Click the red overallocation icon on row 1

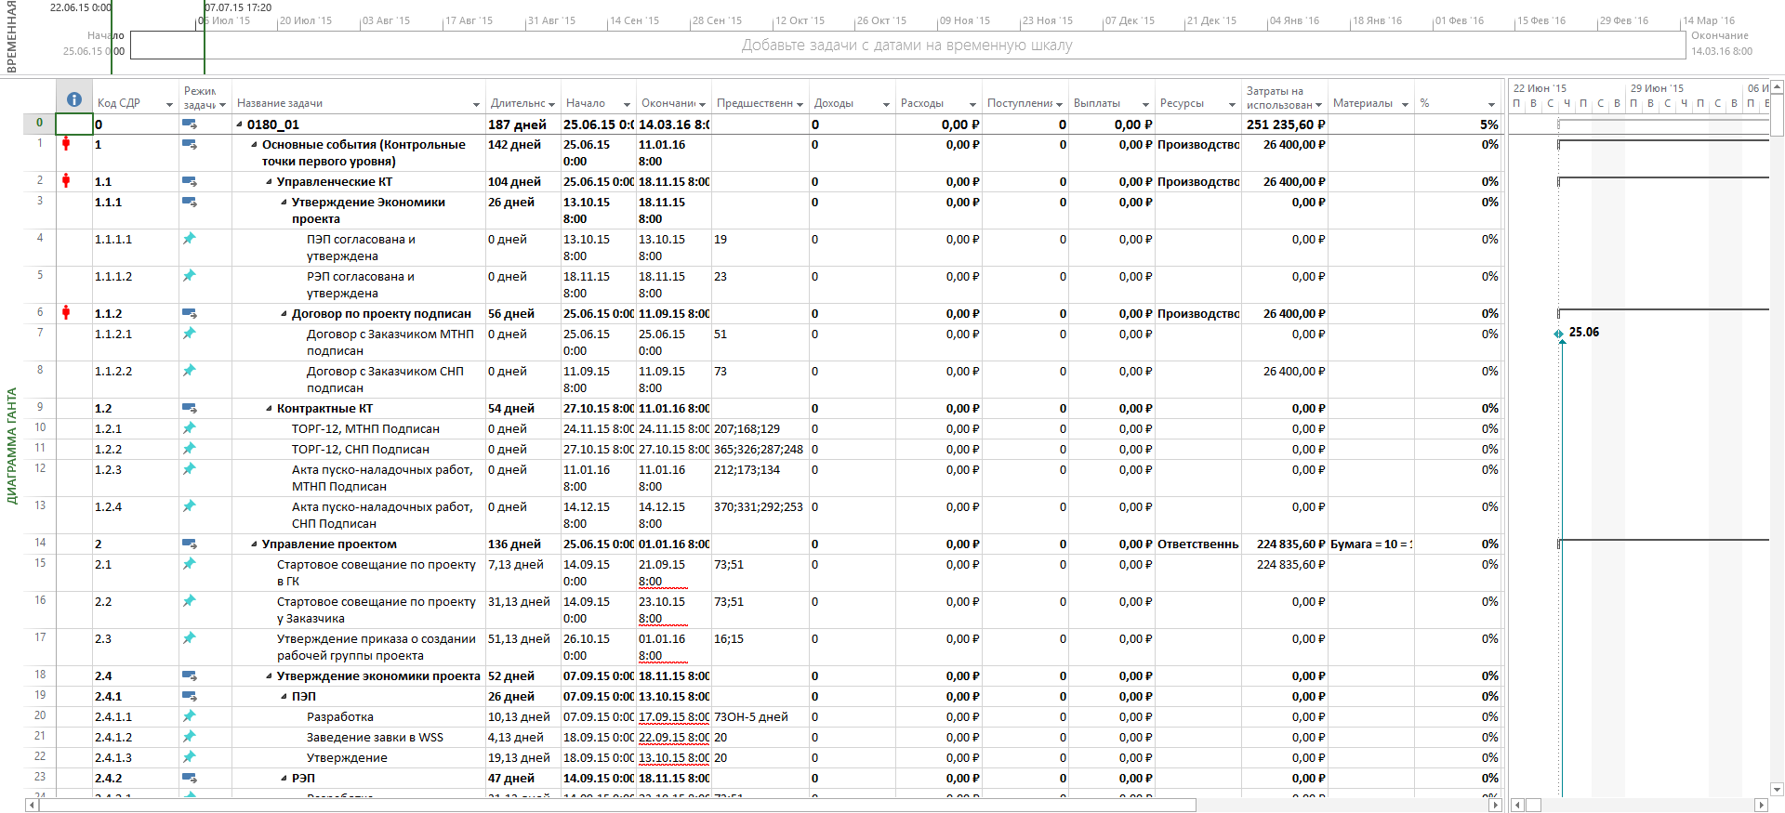point(66,144)
